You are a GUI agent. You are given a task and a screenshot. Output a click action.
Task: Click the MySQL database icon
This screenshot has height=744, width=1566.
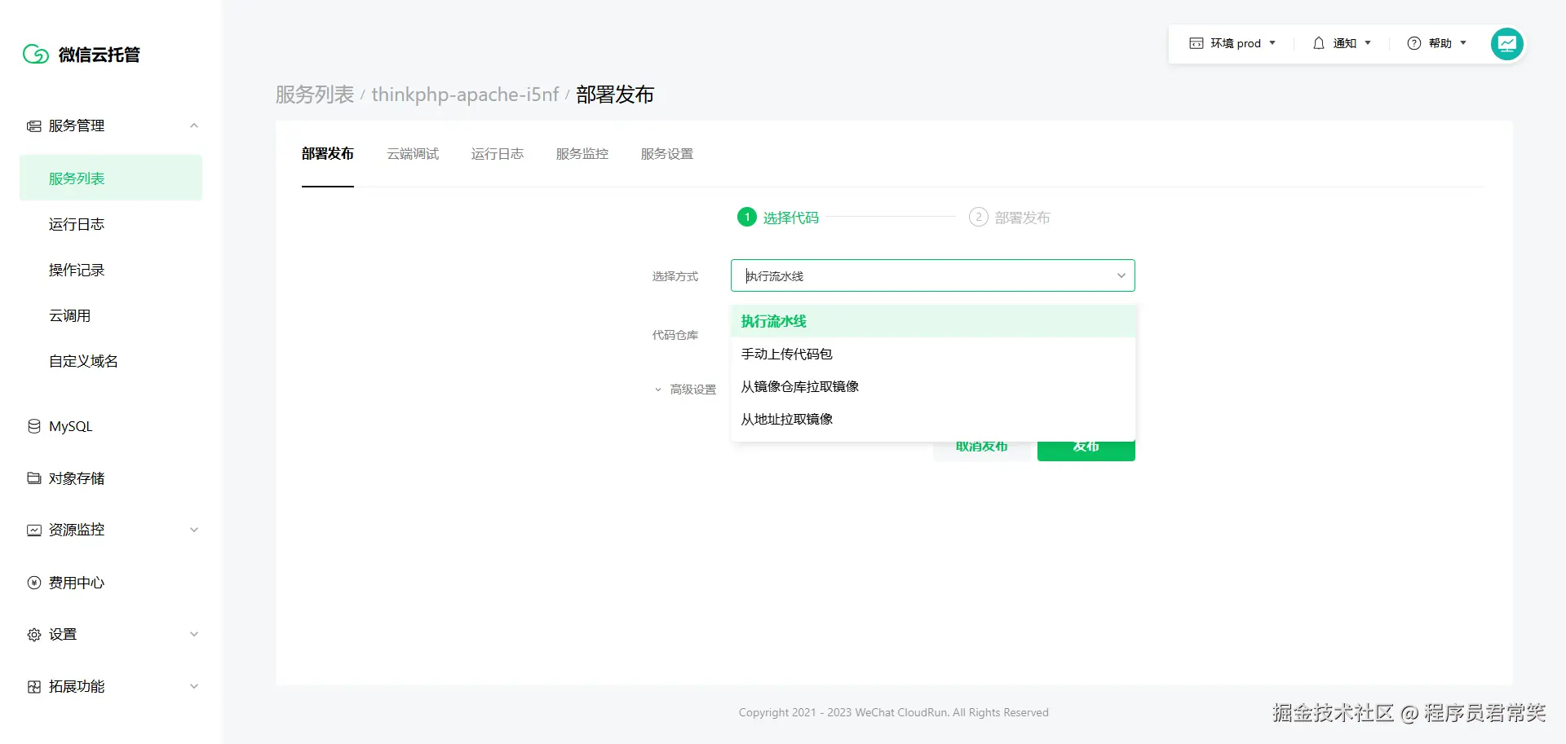34,426
